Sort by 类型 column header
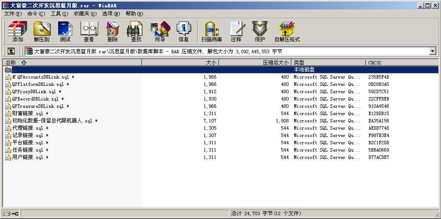Image resolution: width=441 pixels, height=219 pixels. [x=329, y=63]
